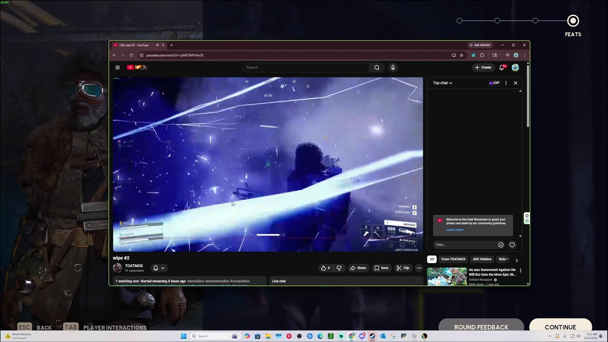Save the video to a playlist
Image resolution: width=608 pixels, height=342 pixels.
(x=381, y=268)
